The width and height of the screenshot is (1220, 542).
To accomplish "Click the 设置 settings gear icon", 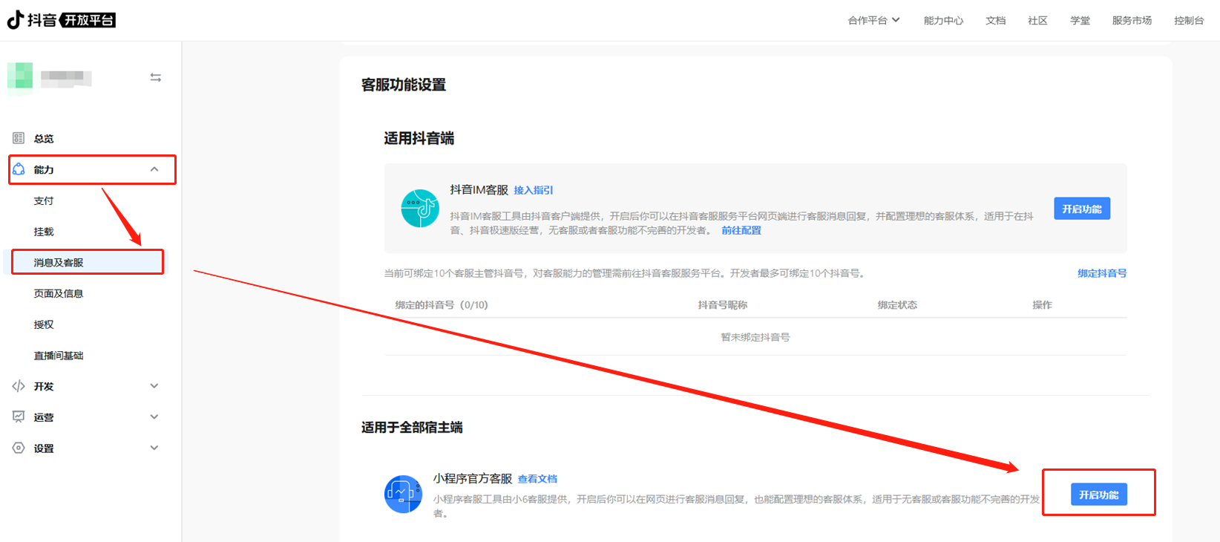I will click(x=19, y=448).
